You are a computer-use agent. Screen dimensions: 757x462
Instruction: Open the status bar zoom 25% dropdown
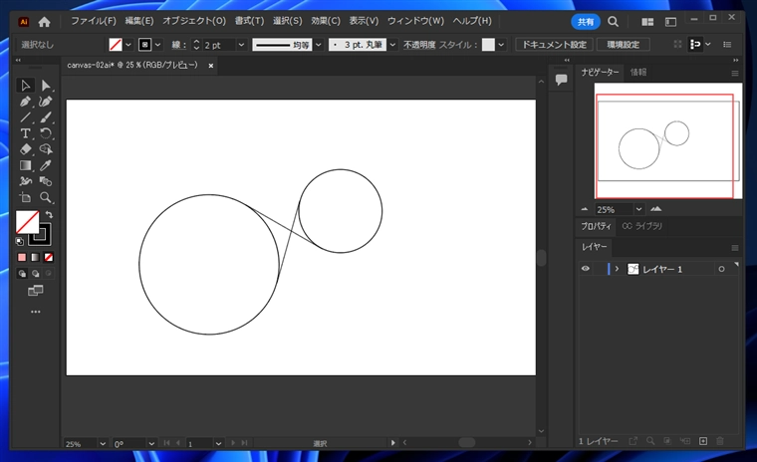(x=103, y=443)
